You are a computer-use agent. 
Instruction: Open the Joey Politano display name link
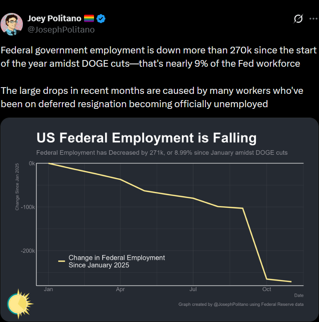[54, 18]
